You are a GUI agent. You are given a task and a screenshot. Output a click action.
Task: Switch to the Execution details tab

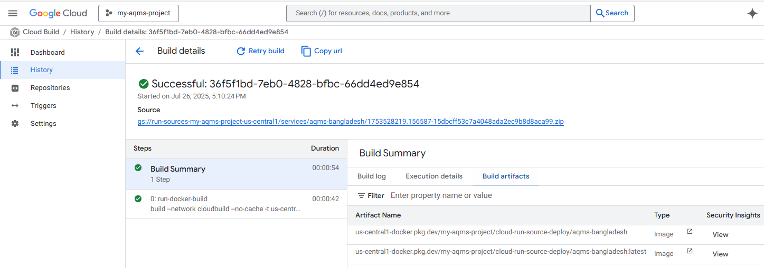point(434,176)
